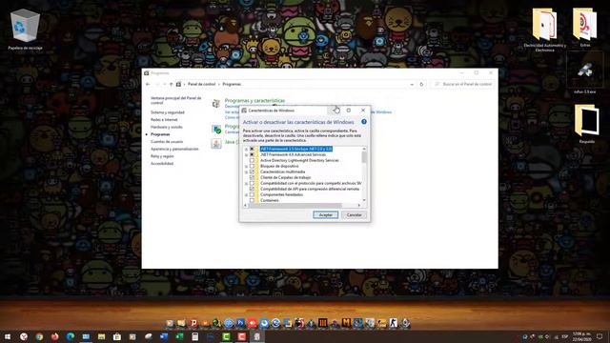The width and height of the screenshot is (610, 343).
Task: Click the features list scroll down arrow
Action: [x=364, y=200]
